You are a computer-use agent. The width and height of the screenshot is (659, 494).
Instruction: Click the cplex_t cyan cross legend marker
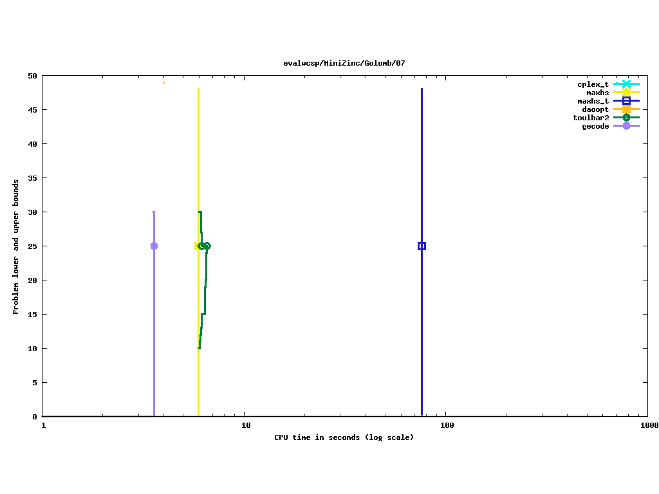point(626,84)
